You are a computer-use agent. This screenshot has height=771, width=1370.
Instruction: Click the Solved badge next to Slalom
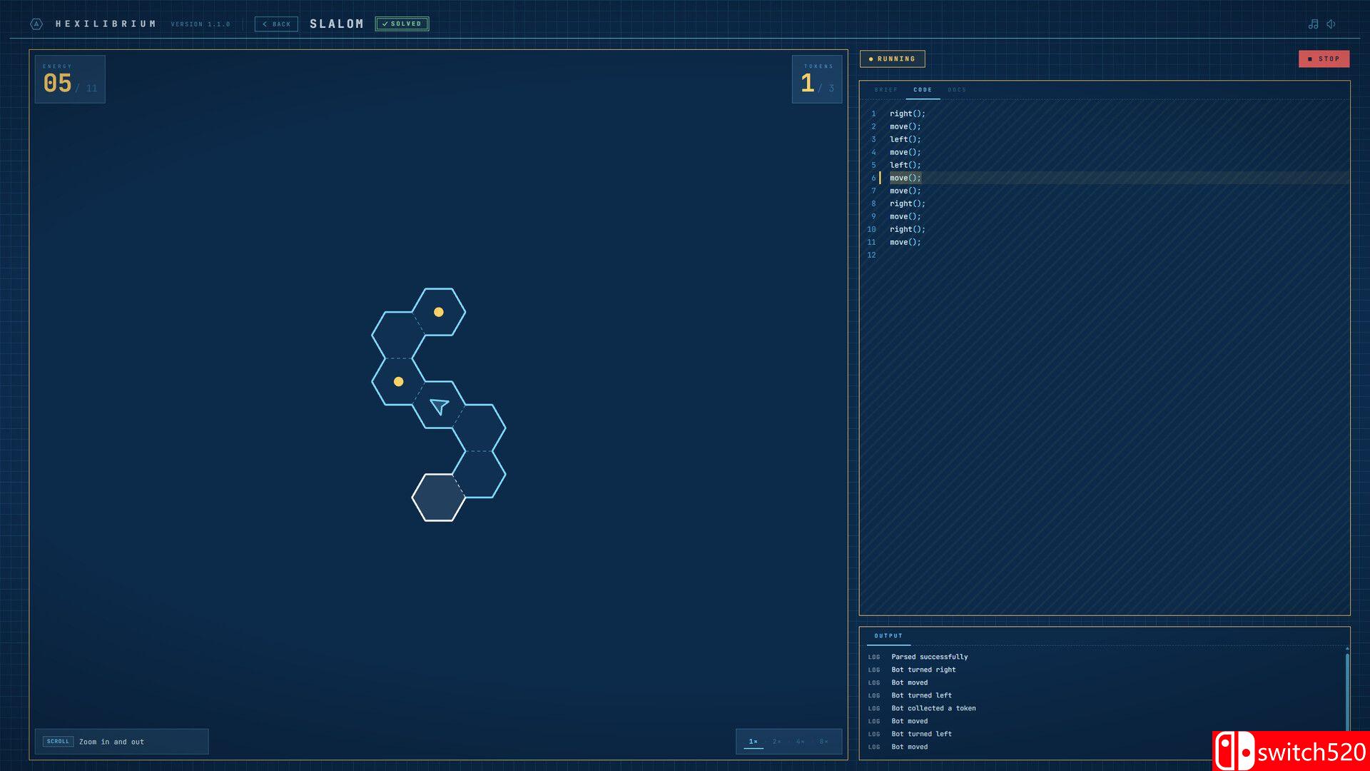point(402,24)
